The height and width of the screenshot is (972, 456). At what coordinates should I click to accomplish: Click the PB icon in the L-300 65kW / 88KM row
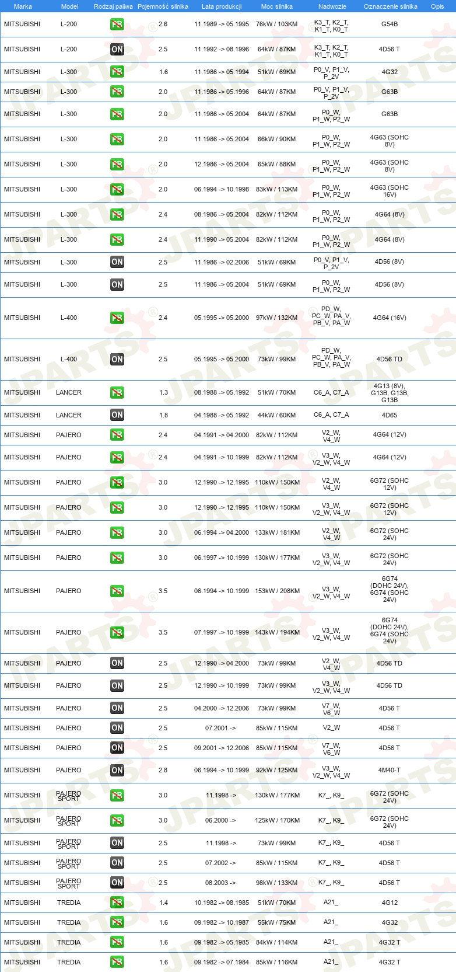117,165
